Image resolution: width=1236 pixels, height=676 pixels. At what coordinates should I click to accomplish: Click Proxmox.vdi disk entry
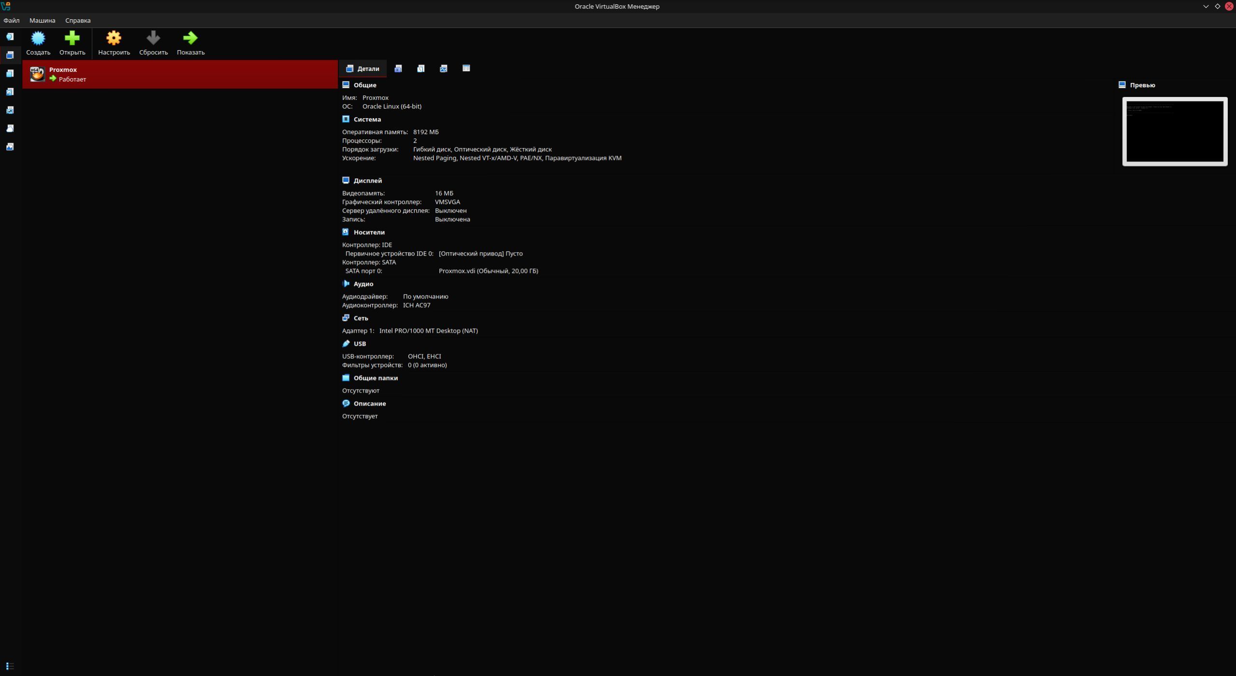pos(488,270)
